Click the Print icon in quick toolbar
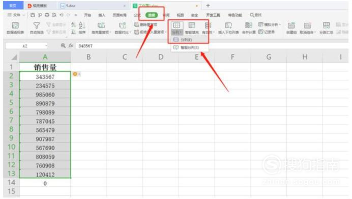352x199 pixels. point(47,15)
